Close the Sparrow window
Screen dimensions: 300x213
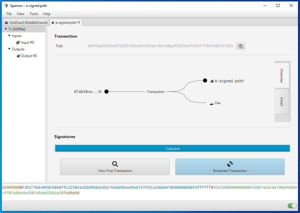(x=291, y=6)
